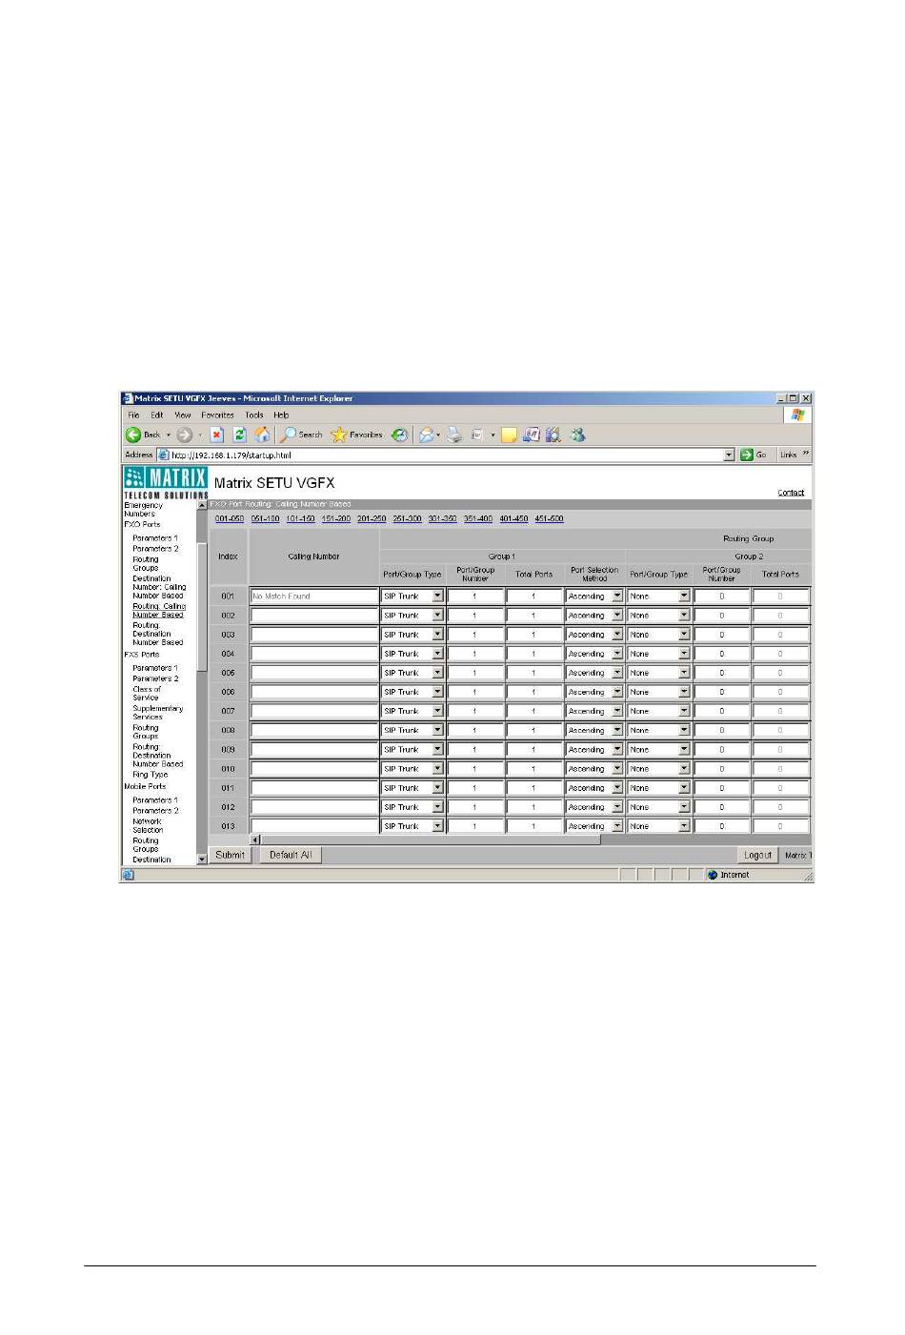Open the Back button history dropdown arrow
This screenshot has height=1335, width=905.
[x=169, y=435]
